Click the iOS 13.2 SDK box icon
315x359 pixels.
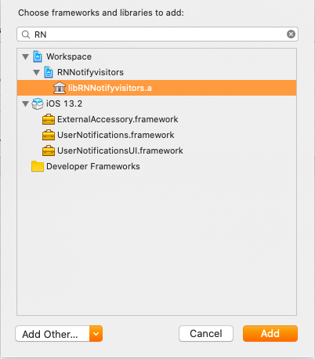tap(38, 103)
